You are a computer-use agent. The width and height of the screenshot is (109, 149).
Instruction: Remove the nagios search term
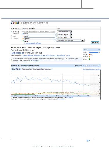click(x=56, y=33)
